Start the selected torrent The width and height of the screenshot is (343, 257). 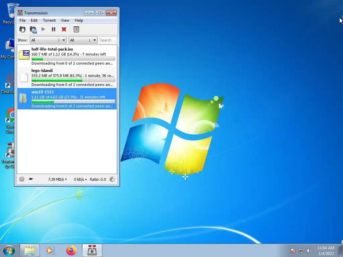[43, 29]
